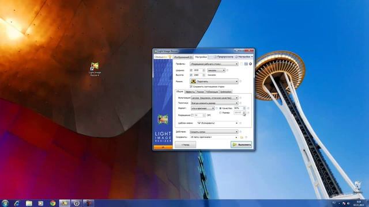Expand the Режим dropdown
Screen dimensions: 369x207
click(x=214, y=82)
